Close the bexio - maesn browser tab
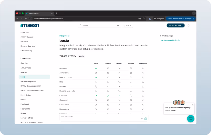 pos(52,13)
